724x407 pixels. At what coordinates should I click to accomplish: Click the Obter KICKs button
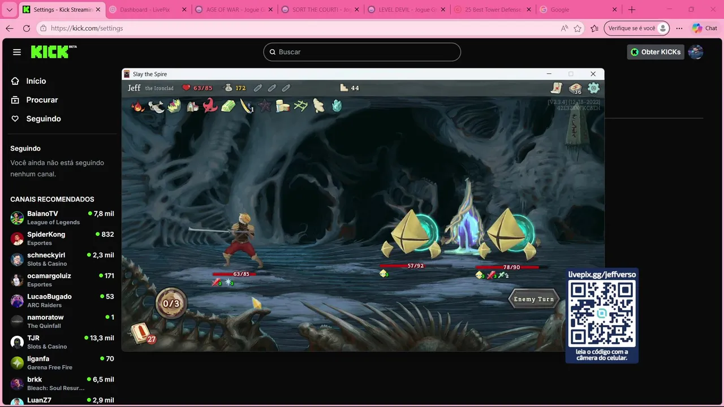tap(656, 52)
